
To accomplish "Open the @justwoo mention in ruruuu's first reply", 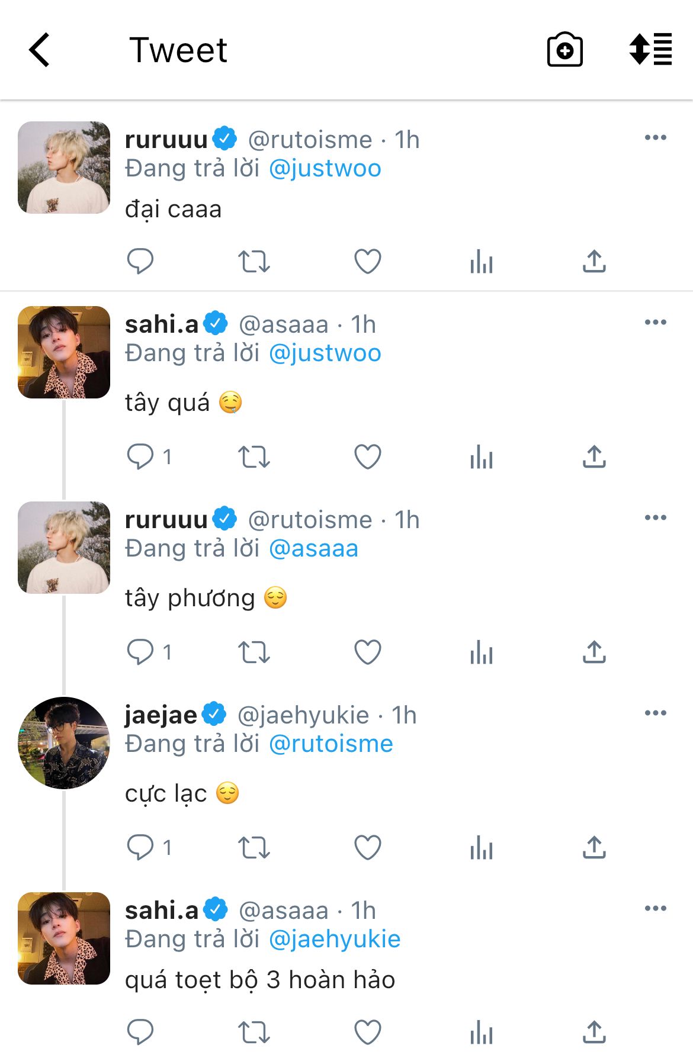I will tap(325, 169).
